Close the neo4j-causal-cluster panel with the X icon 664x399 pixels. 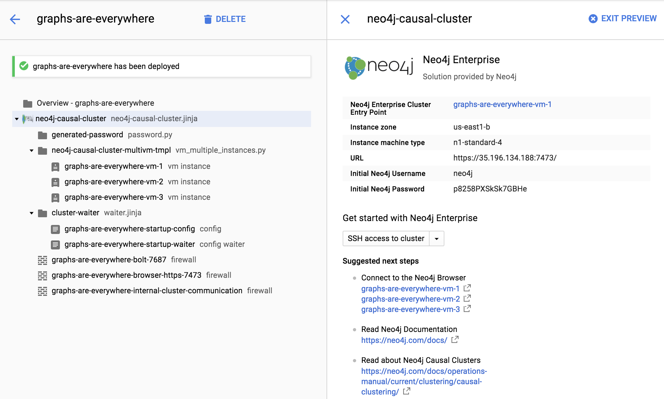(x=345, y=19)
